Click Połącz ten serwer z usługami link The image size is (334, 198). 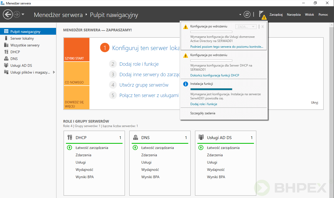pos(149,95)
